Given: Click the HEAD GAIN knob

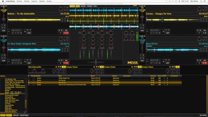Looking at the screenshot, I should click(x=132, y=32).
